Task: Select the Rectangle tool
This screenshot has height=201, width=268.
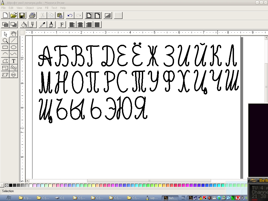Action: click(x=5, y=47)
